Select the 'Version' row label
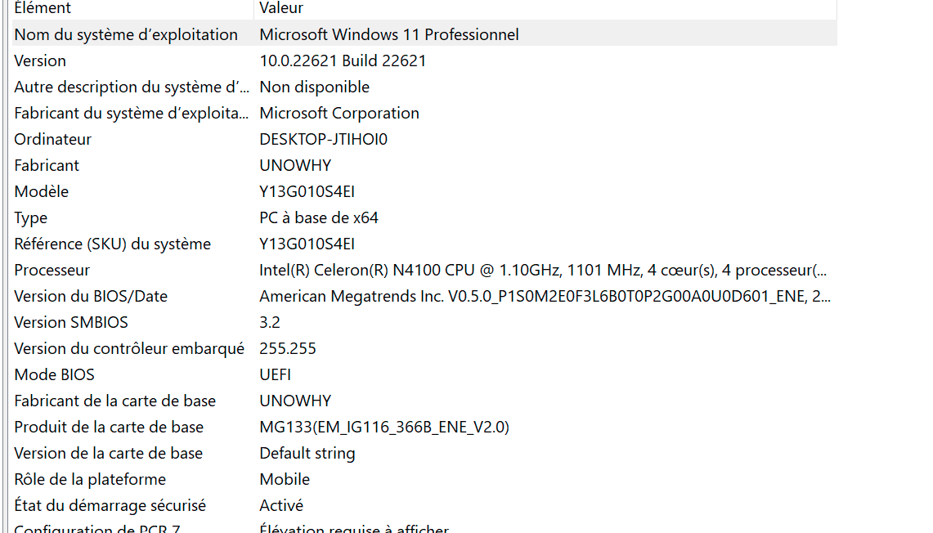 click(x=40, y=60)
